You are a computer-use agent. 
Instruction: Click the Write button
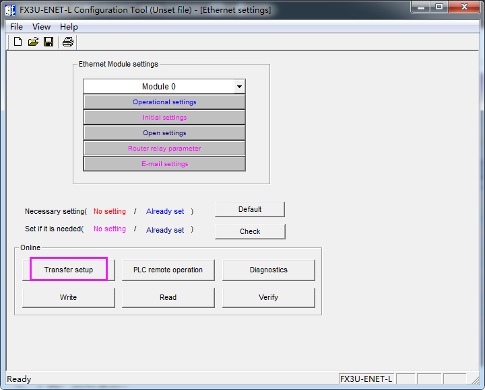[69, 297]
